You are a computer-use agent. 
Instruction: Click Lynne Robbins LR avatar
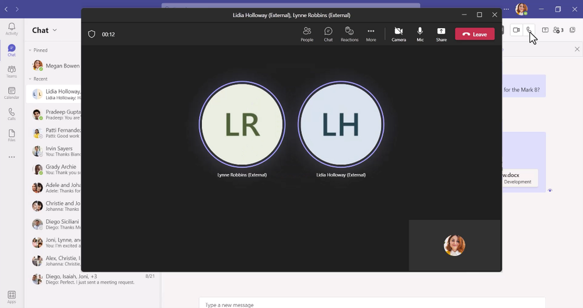click(242, 124)
